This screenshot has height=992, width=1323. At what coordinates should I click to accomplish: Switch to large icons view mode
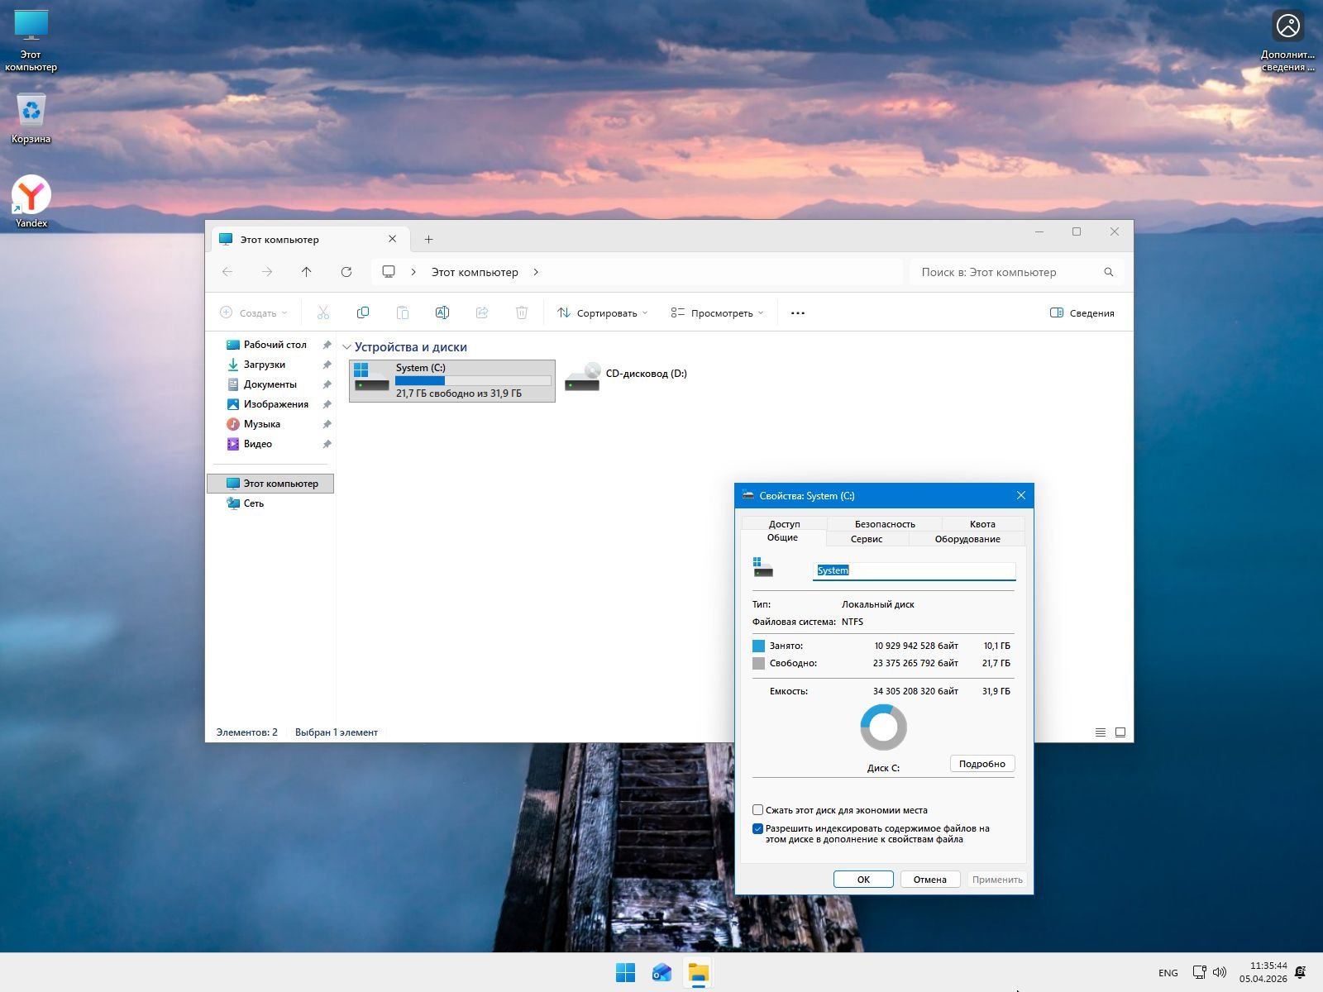[1120, 732]
